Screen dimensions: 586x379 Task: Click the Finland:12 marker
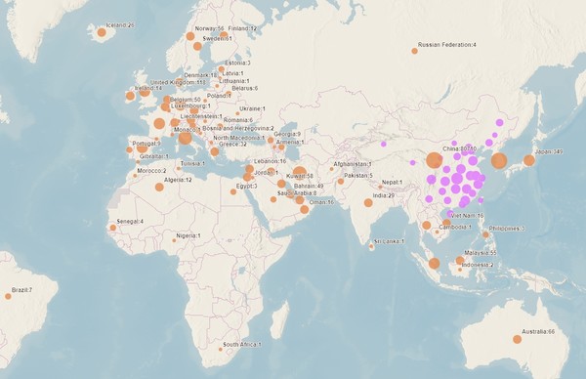click(x=224, y=35)
